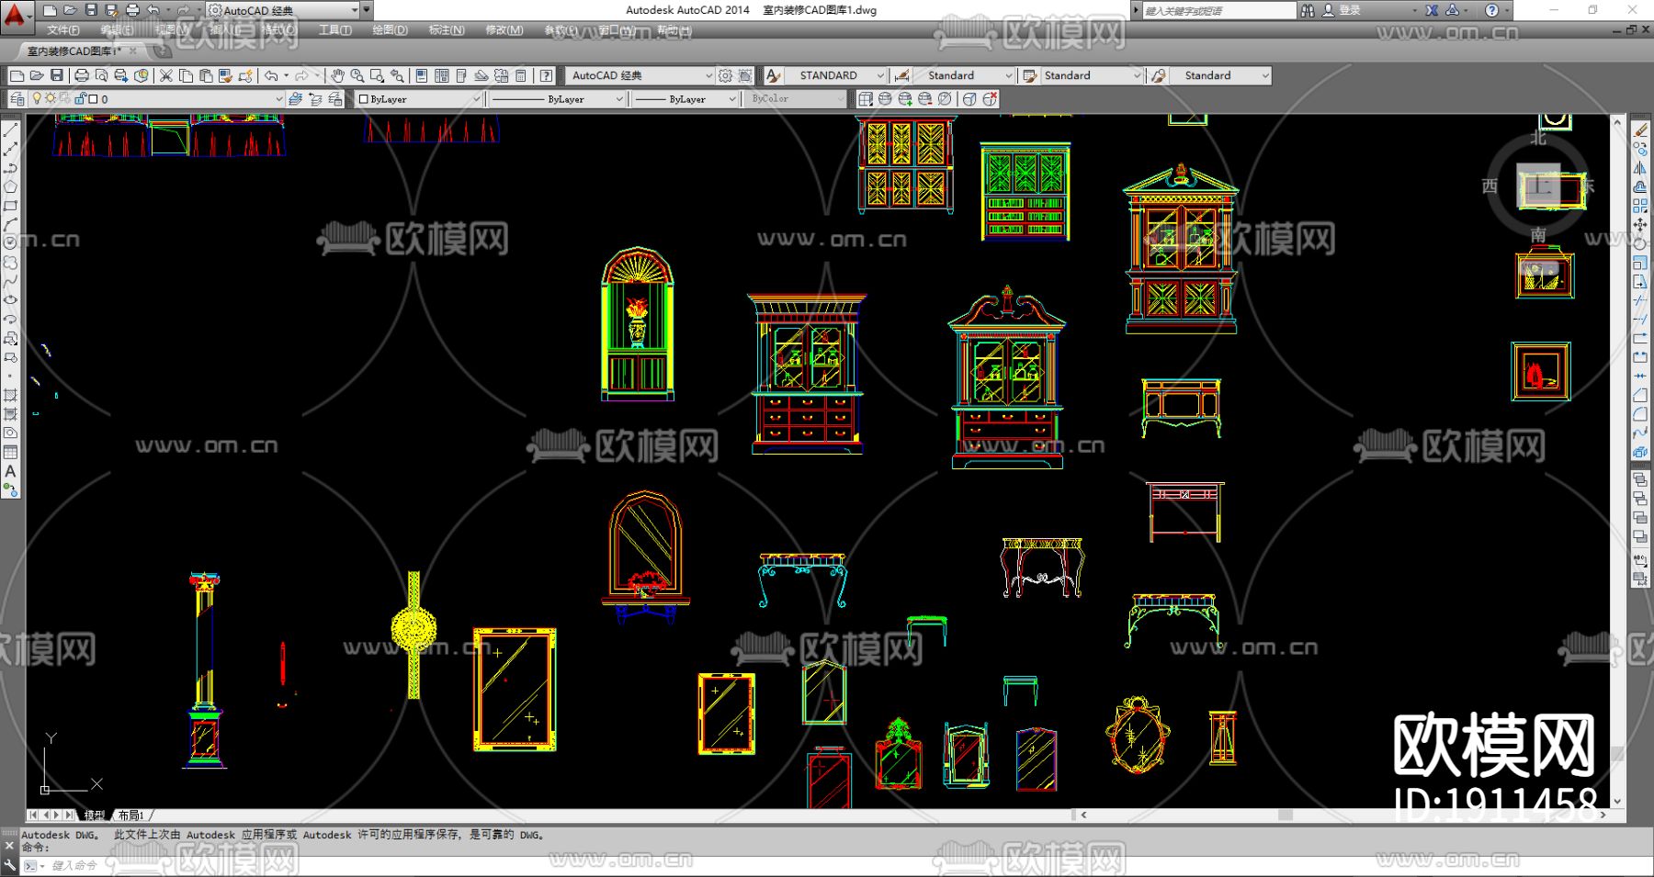Click the 登录 sign-in button
The width and height of the screenshot is (1654, 877).
pos(1342,10)
